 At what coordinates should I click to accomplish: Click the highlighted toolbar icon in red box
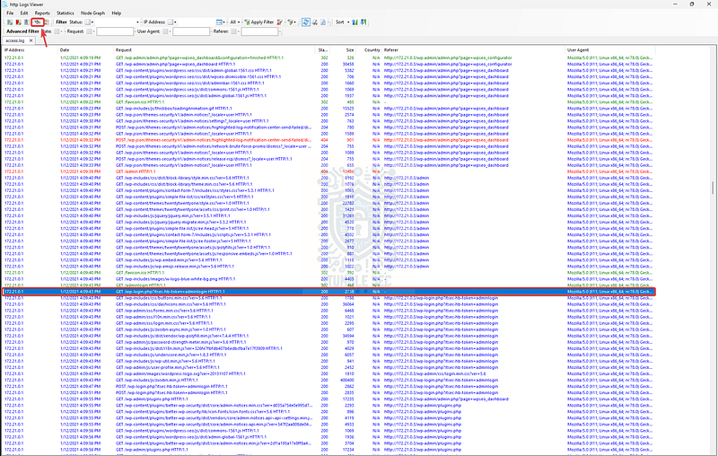38,22
